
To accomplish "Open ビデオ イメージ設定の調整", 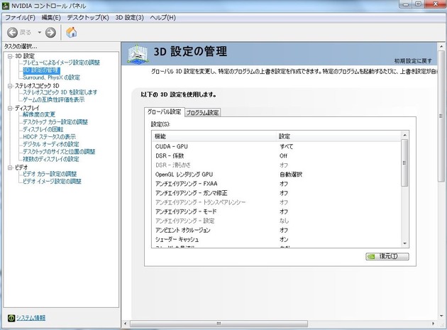I will click(52, 182).
